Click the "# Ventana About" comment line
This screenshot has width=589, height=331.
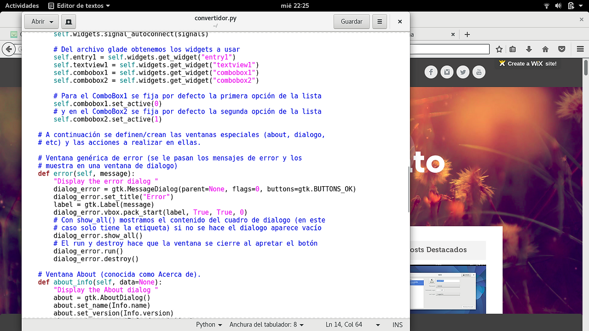pos(119,274)
